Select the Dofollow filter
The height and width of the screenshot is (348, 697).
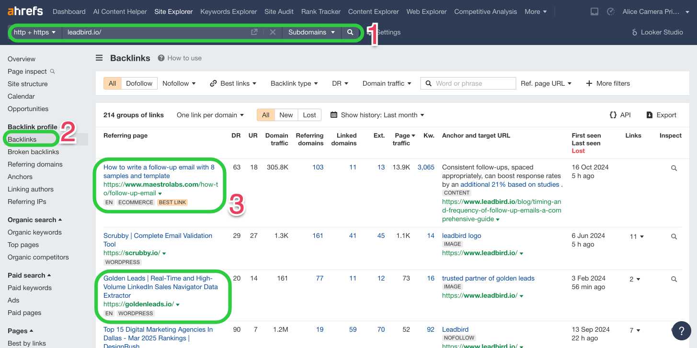(x=139, y=83)
